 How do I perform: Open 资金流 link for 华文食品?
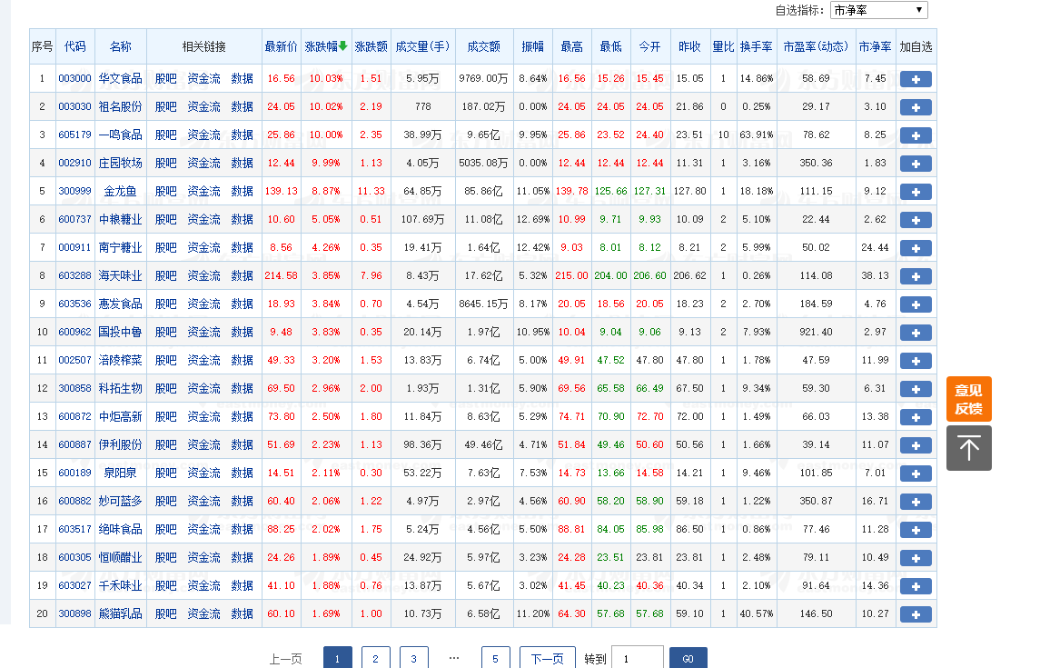[x=203, y=78]
